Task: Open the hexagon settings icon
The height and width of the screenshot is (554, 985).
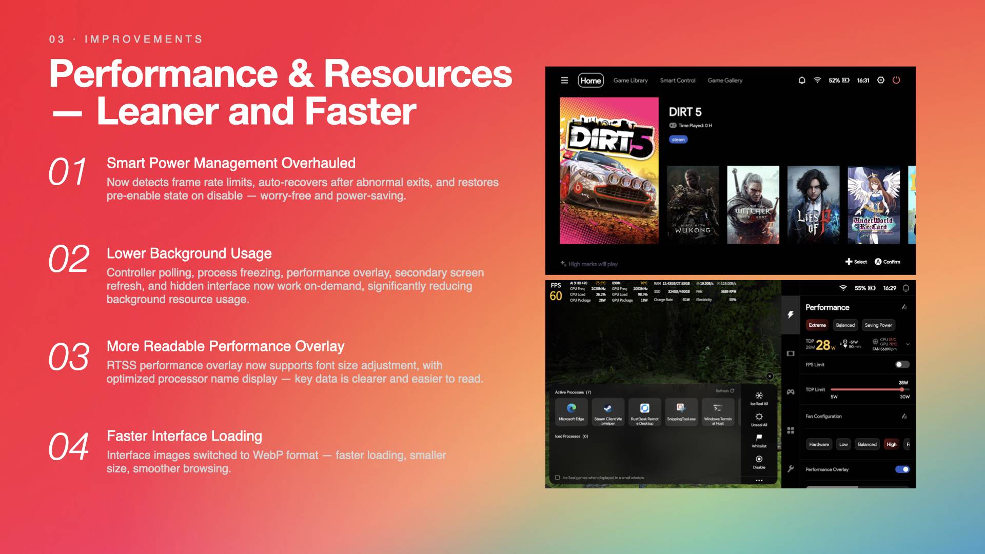Action: 881,80
